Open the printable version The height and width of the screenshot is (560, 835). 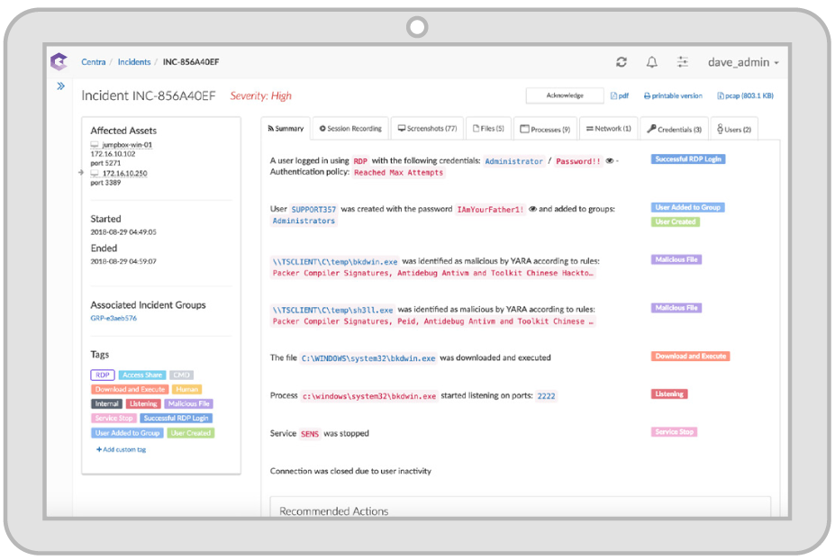tap(673, 95)
